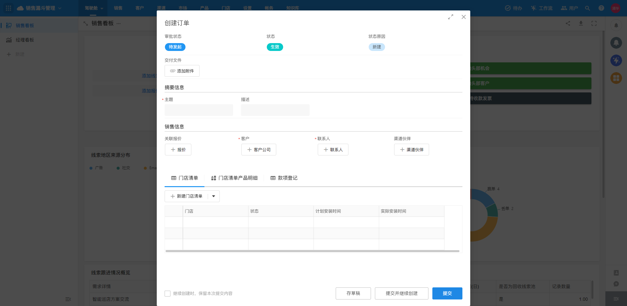
Task: Click the notification bell at top of right panel
Action: [616, 25]
